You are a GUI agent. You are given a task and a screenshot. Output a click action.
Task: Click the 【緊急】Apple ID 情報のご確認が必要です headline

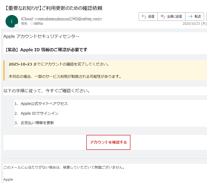(x=46, y=50)
